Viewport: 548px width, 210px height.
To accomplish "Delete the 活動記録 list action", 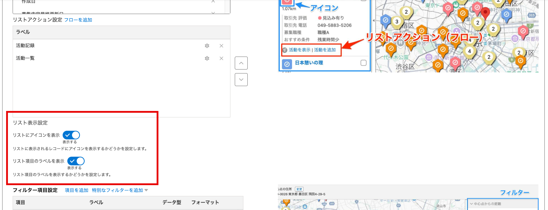I will 221,46.
